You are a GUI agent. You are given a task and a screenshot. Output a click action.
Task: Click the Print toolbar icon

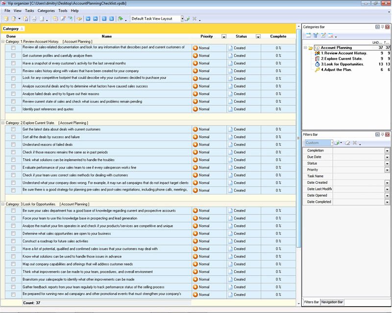click(x=34, y=19)
